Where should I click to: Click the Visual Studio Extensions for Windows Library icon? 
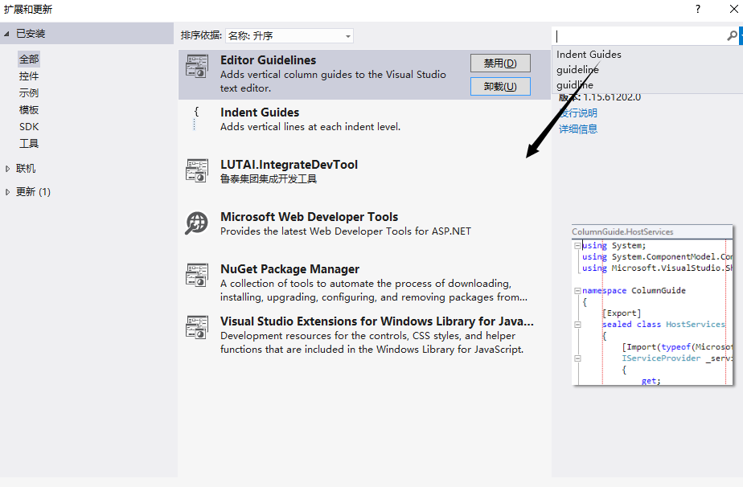197,327
